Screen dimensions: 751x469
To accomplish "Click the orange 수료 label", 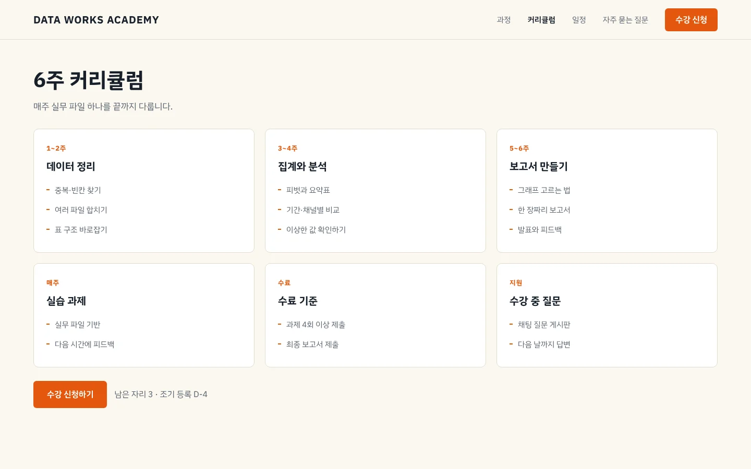I will tap(284, 283).
